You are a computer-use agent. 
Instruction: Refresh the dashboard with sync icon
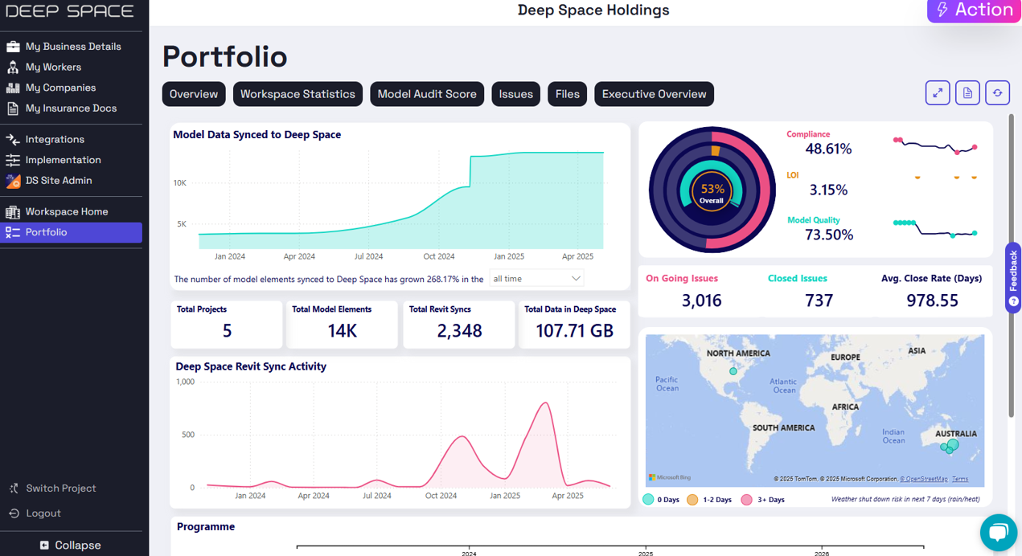[x=997, y=93]
